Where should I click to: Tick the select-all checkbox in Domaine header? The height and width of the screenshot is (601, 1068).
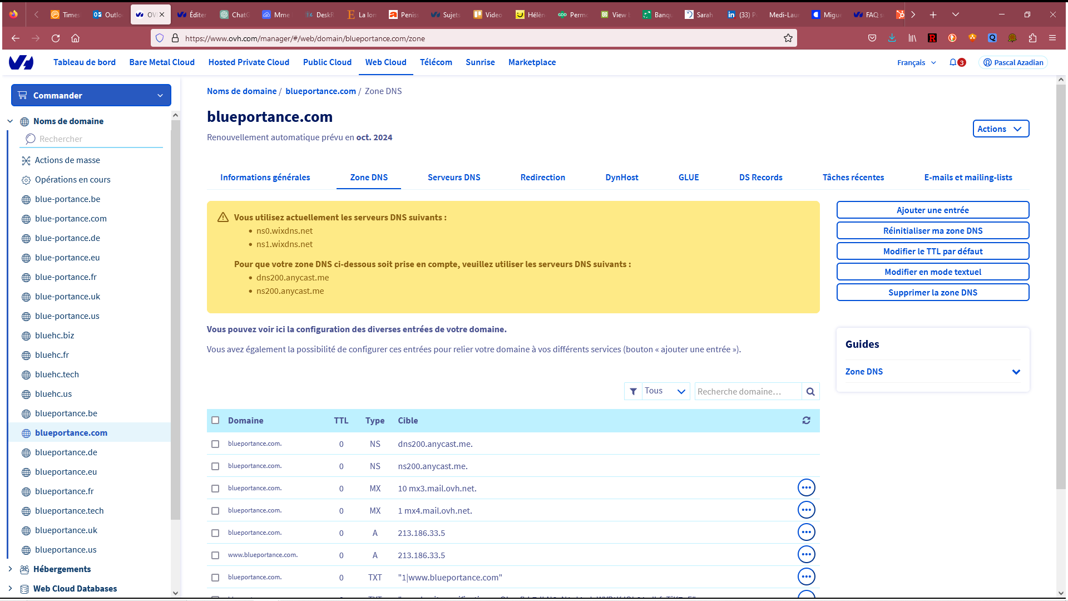215,421
